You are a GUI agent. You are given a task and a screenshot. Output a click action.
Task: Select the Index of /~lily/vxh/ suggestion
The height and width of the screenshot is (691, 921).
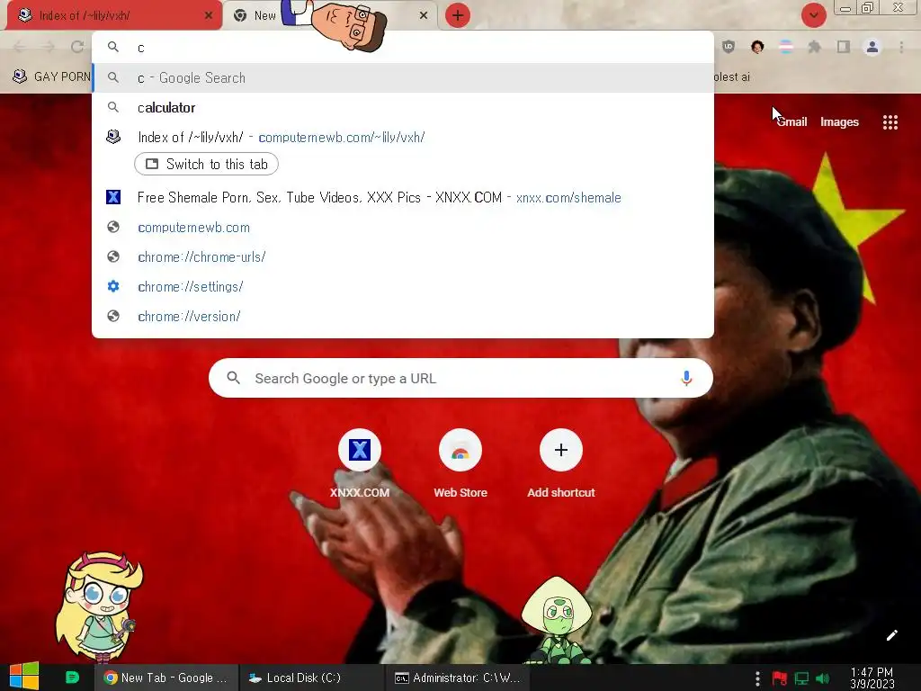pos(403,137)
